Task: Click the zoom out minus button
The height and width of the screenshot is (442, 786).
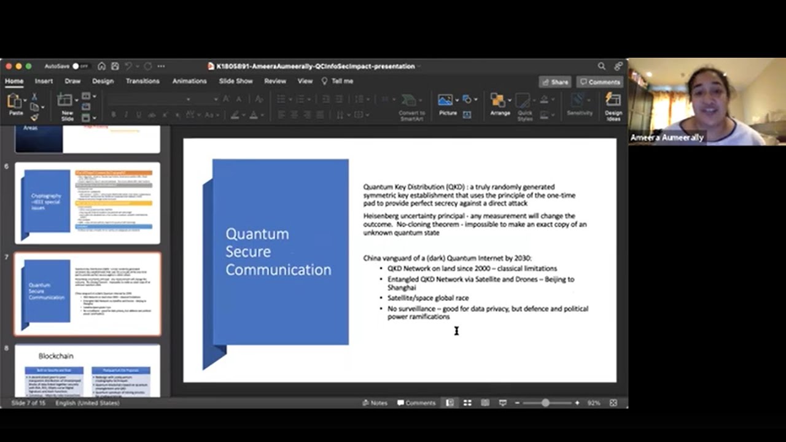Action: click(517, 403)
